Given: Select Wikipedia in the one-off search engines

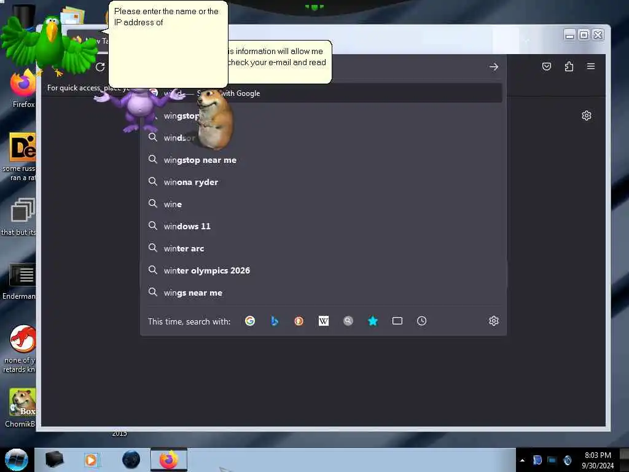Looking at the screenshot, I should click(323, 321).
